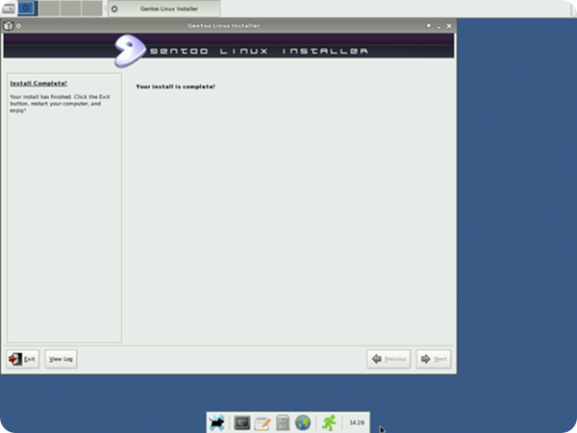This screenshot has width=577, height=433.
Task: Click the 'Your install is complete!' message
Action: pos(176,87)
